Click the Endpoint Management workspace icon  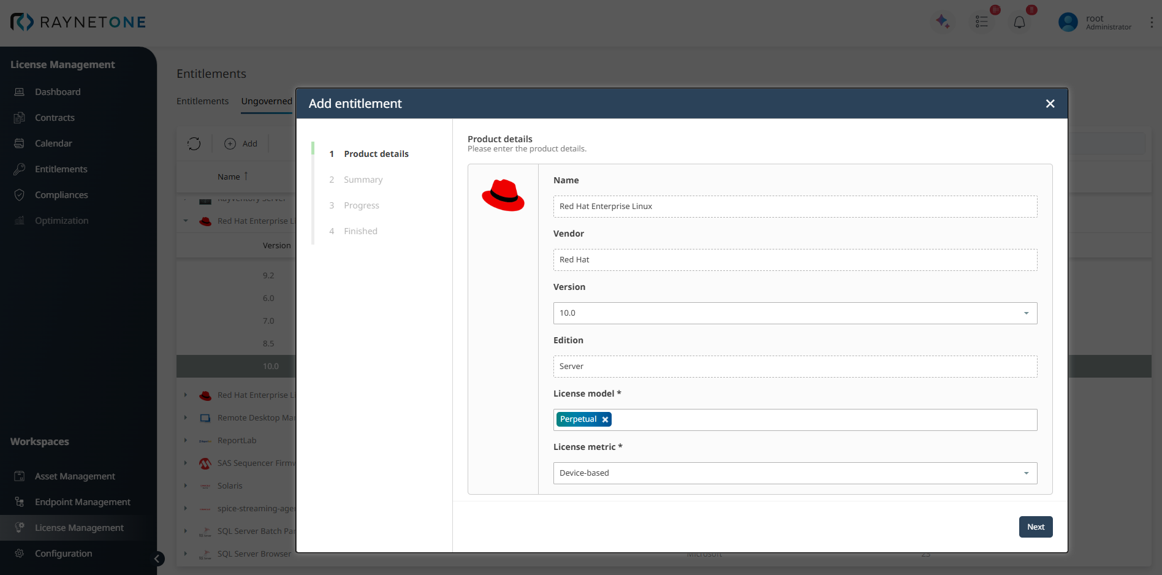pyautogui.click(x=20, y=502)
